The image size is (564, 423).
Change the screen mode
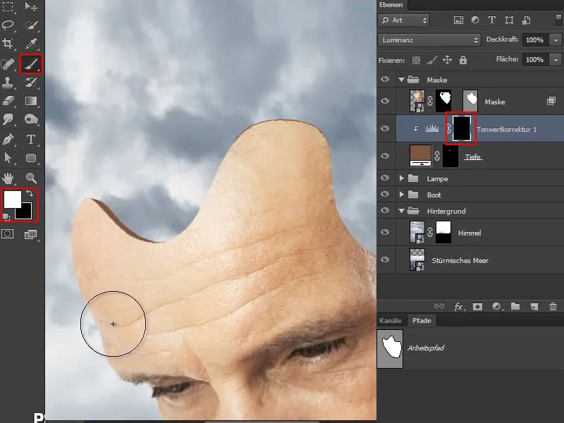point(30,235)
